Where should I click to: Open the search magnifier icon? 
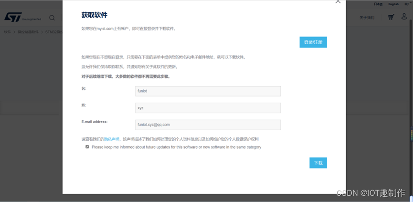pos(52,18)
